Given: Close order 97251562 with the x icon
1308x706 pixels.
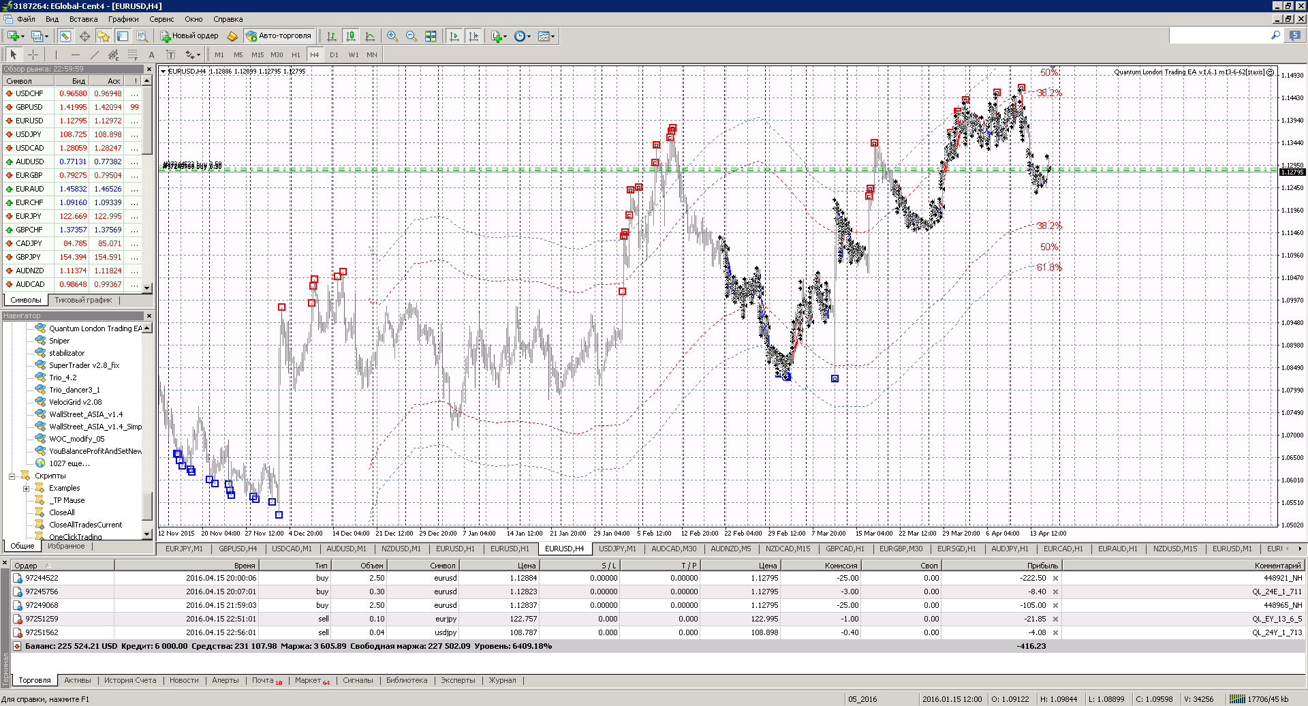Looking at the screenshot, I should [1055, 632].
